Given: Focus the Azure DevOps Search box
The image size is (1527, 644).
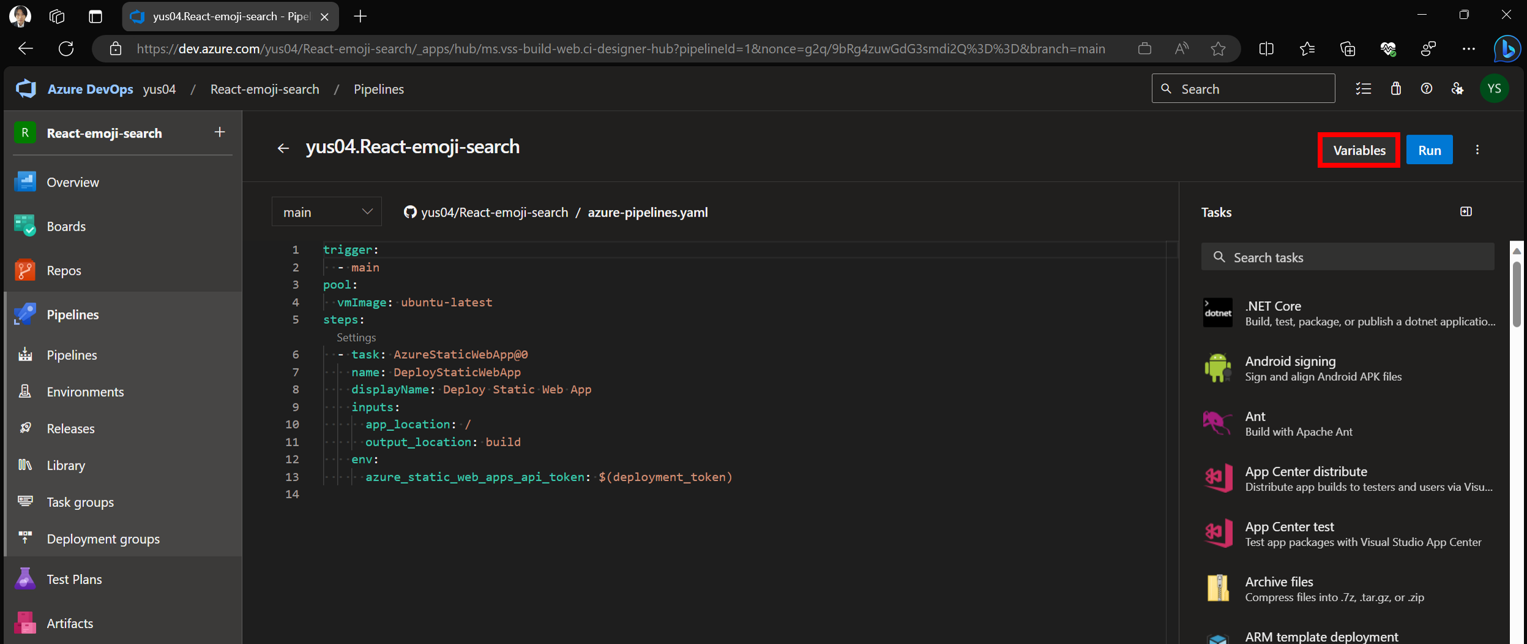Looking at the screenshot, I should pos(1243,89).
